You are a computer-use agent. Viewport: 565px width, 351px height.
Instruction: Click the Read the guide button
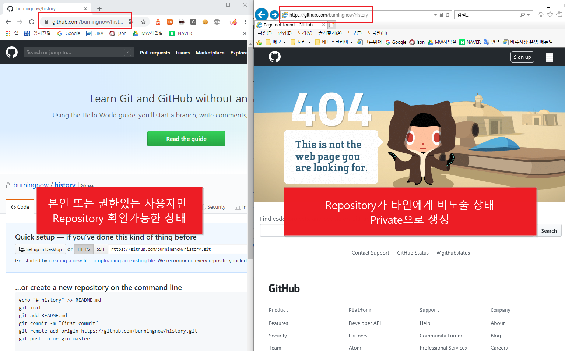click(x=186, y=139)
